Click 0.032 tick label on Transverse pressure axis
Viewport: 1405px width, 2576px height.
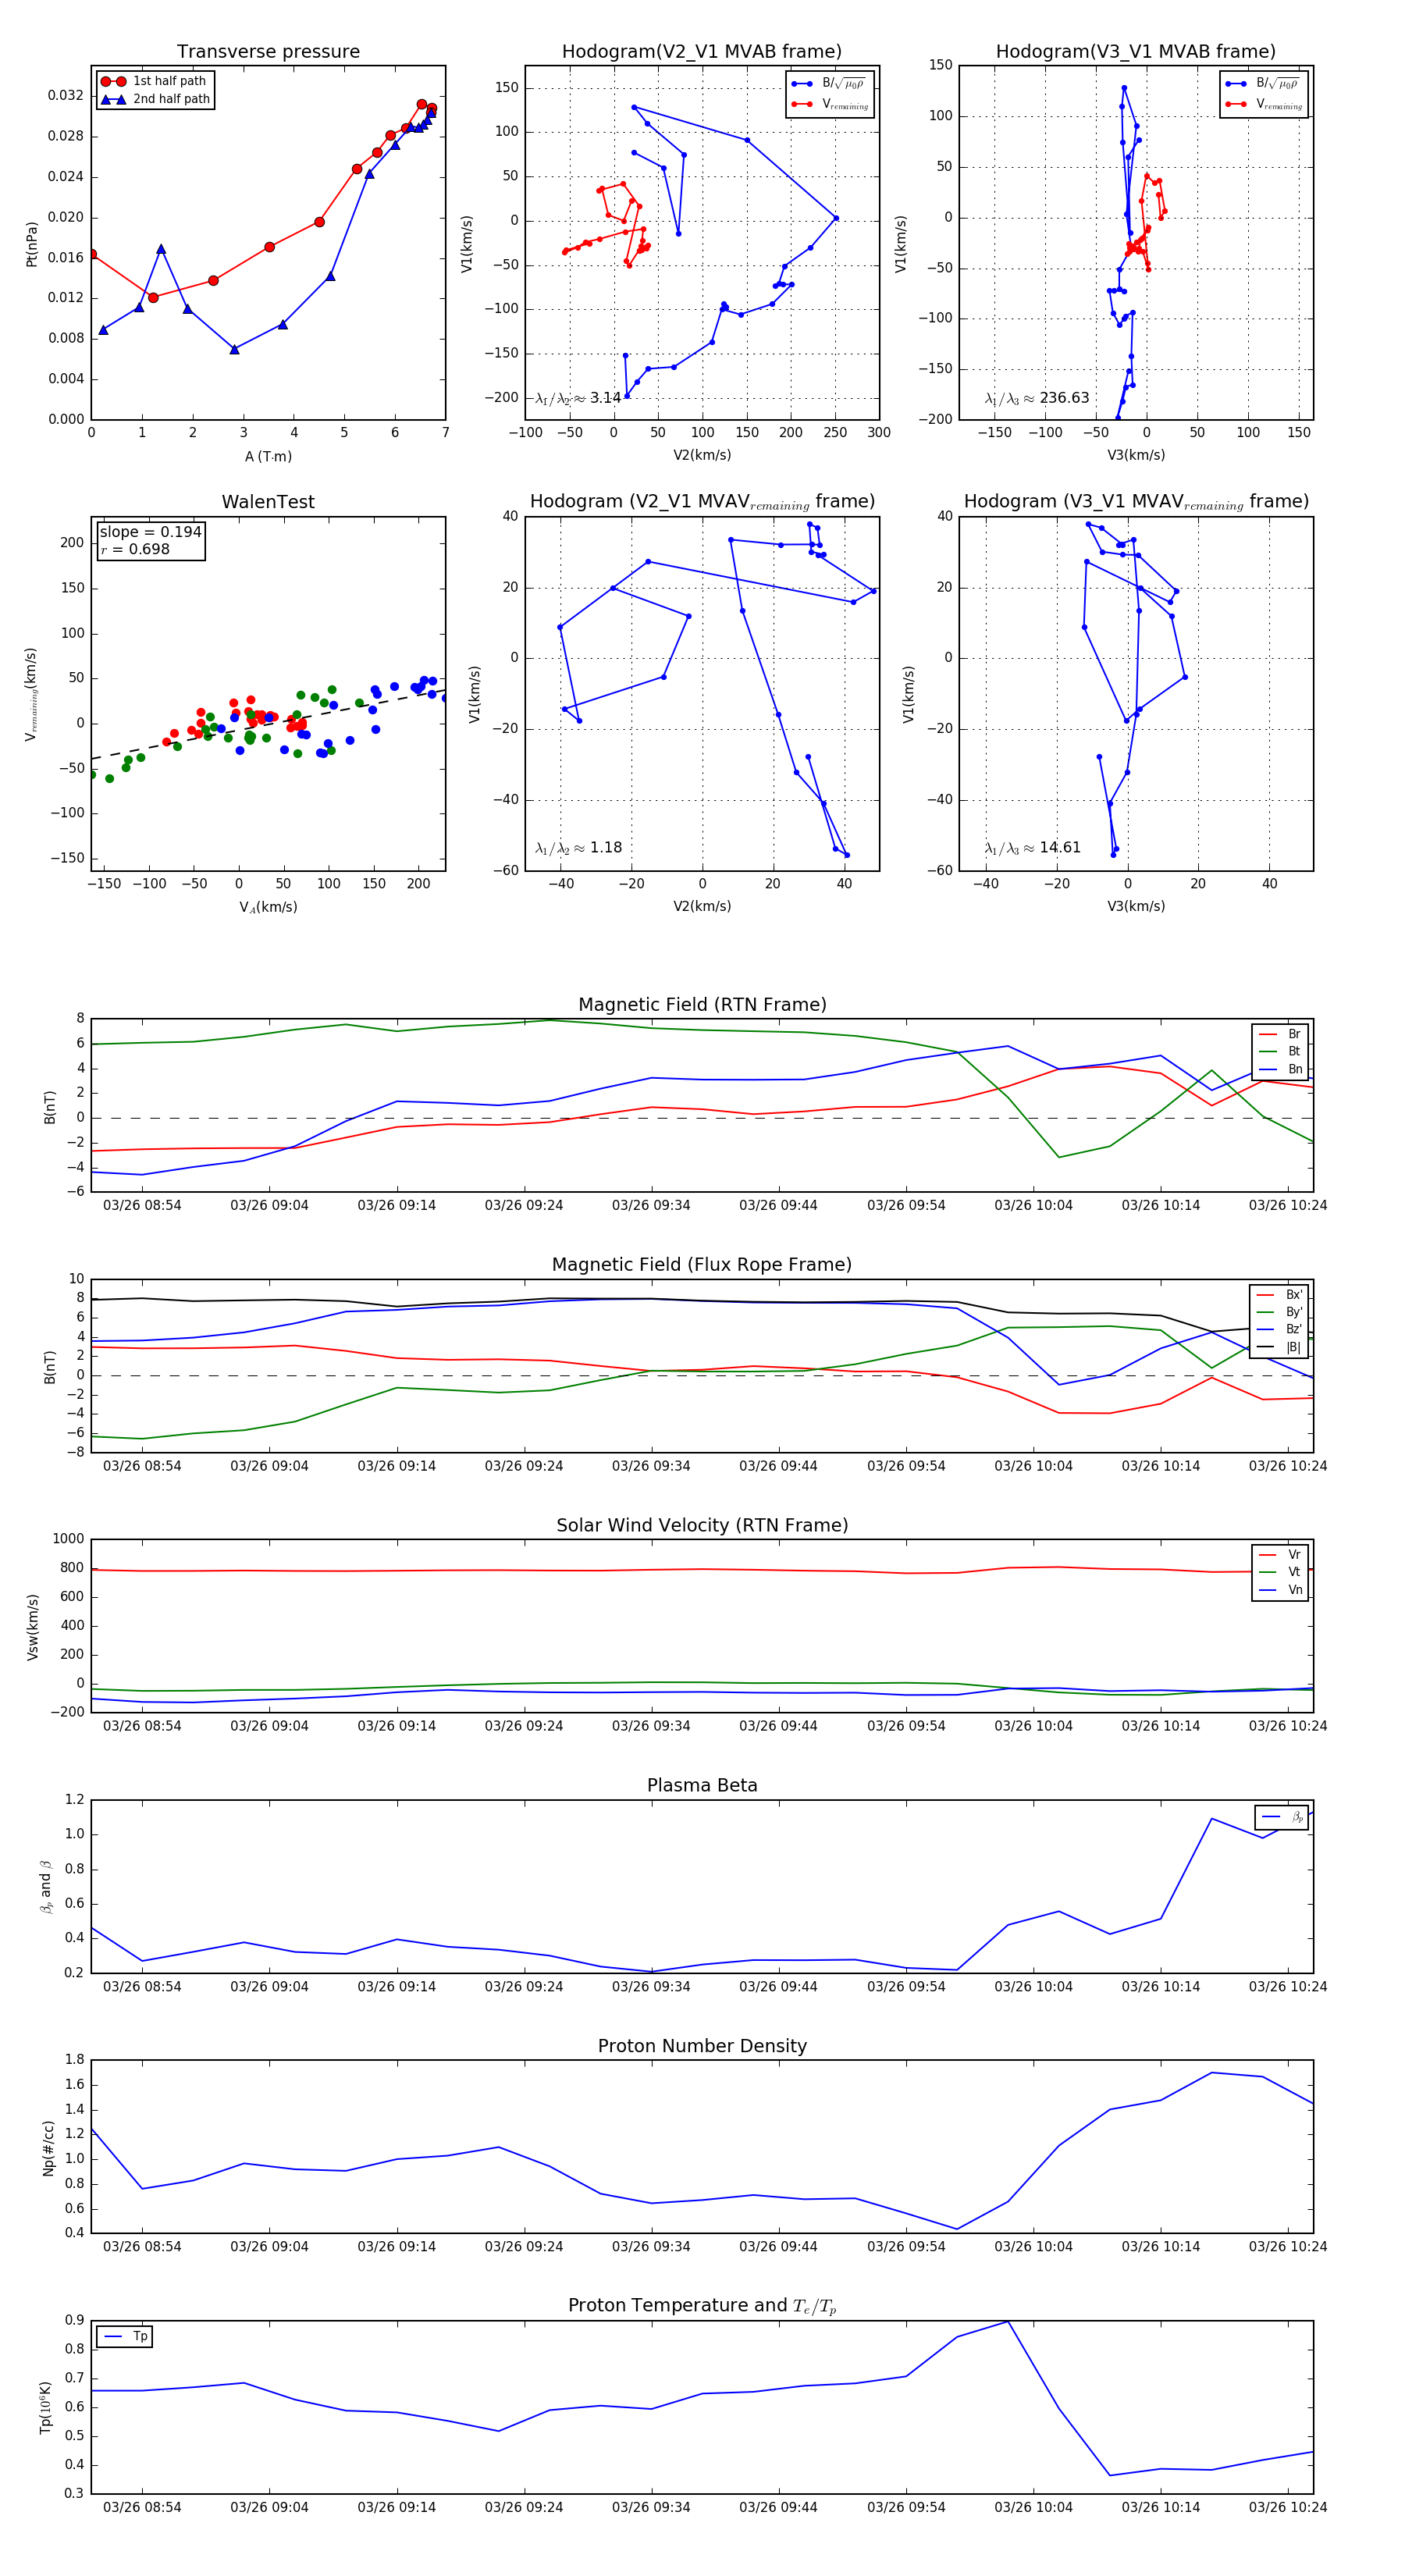[x=66, y=96]
